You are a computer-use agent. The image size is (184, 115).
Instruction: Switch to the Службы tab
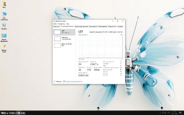pyautogui.click(x=120, y=26)
